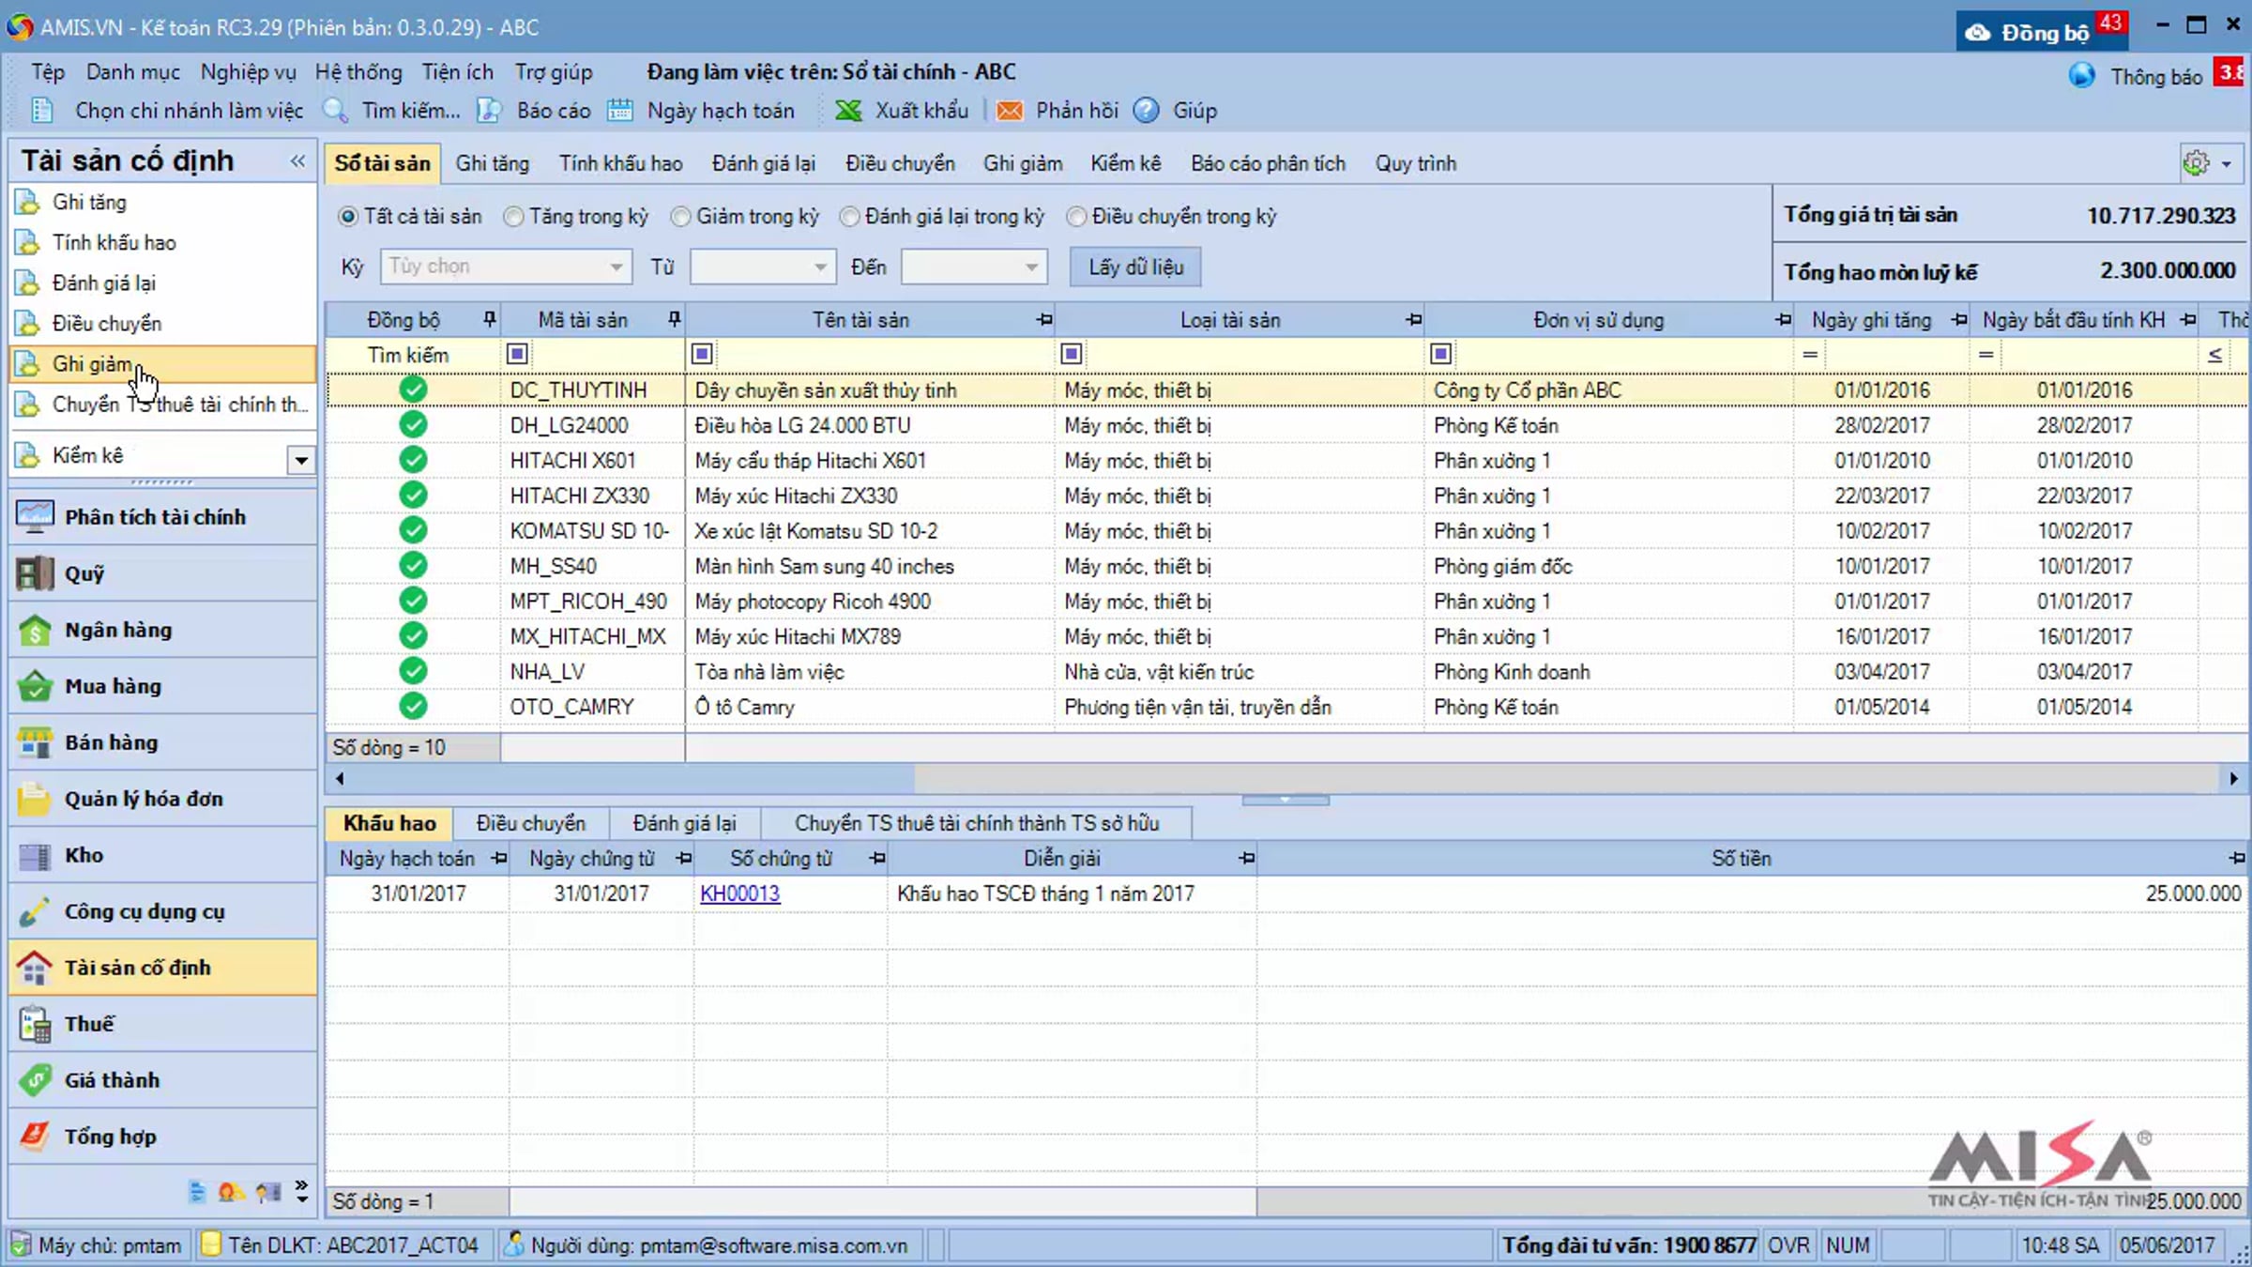Open the Phân tích tài chính module icon

[x=35, y=517]
